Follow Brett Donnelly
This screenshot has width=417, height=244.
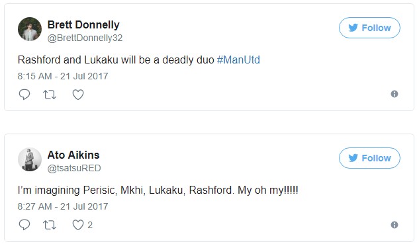[x=369, y=28]
